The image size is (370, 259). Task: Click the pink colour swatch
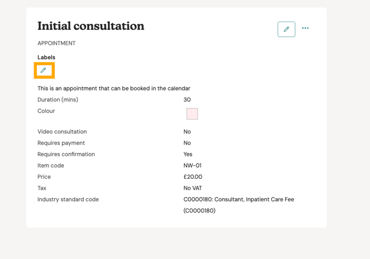pos(192,114)
